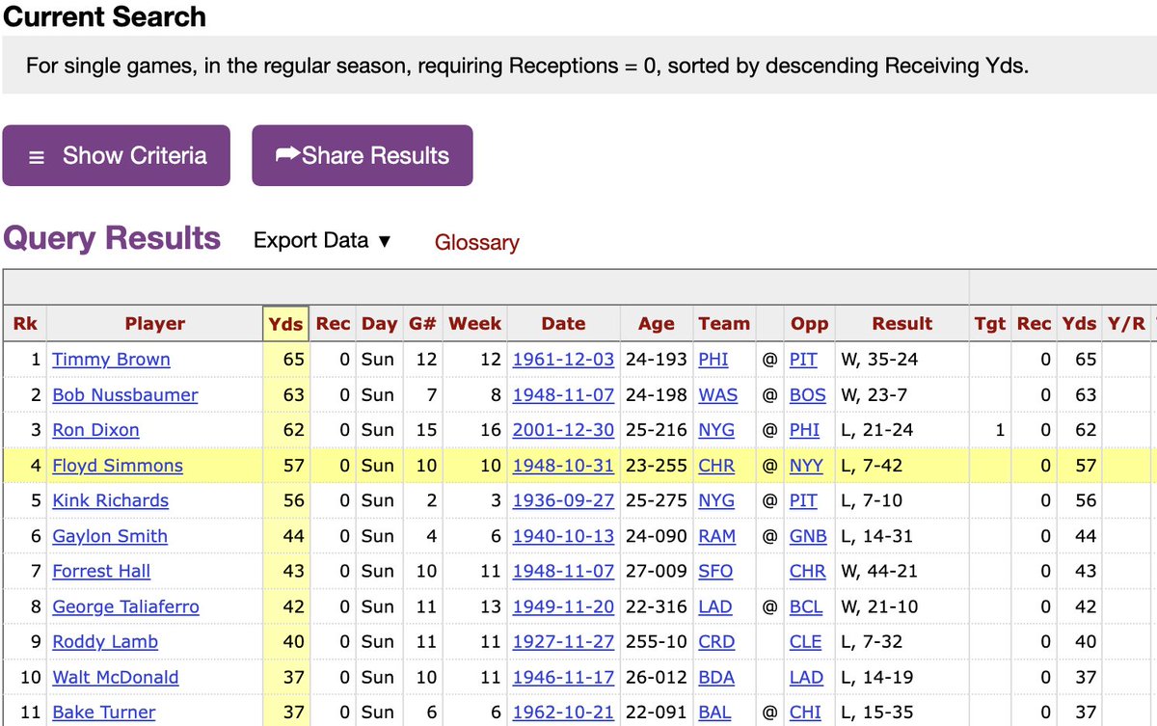Viewport: 1157px width, 726px height.
Task: Sort by the Team column header
Action: tap(724, 324)
